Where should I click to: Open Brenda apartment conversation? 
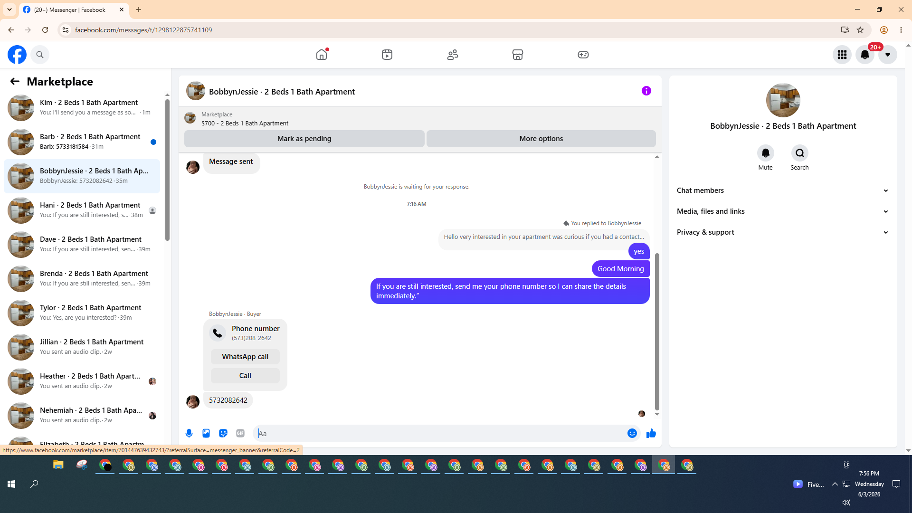pos(82,279)
